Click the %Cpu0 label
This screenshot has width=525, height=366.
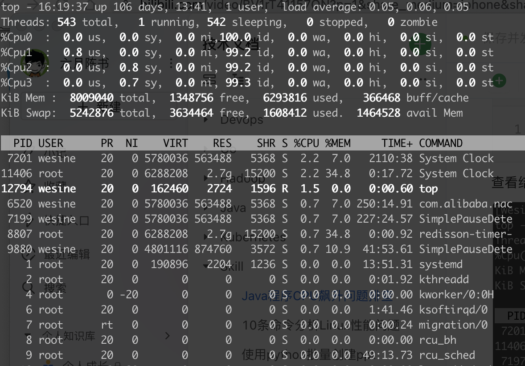pos(16,37)
